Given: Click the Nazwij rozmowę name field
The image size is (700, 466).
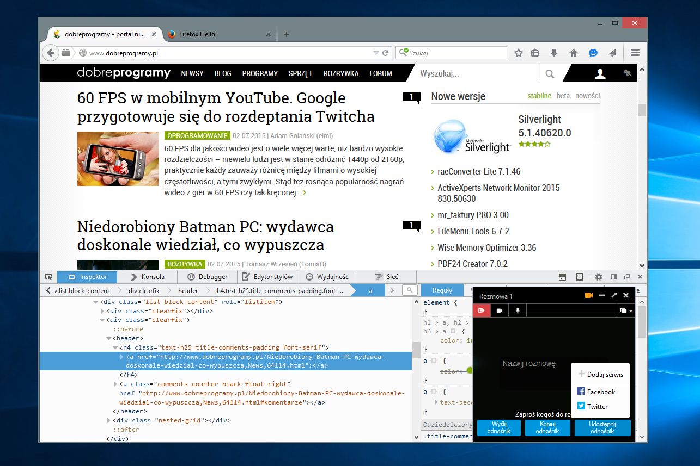Looking at the screenshot, I should 529,363.
